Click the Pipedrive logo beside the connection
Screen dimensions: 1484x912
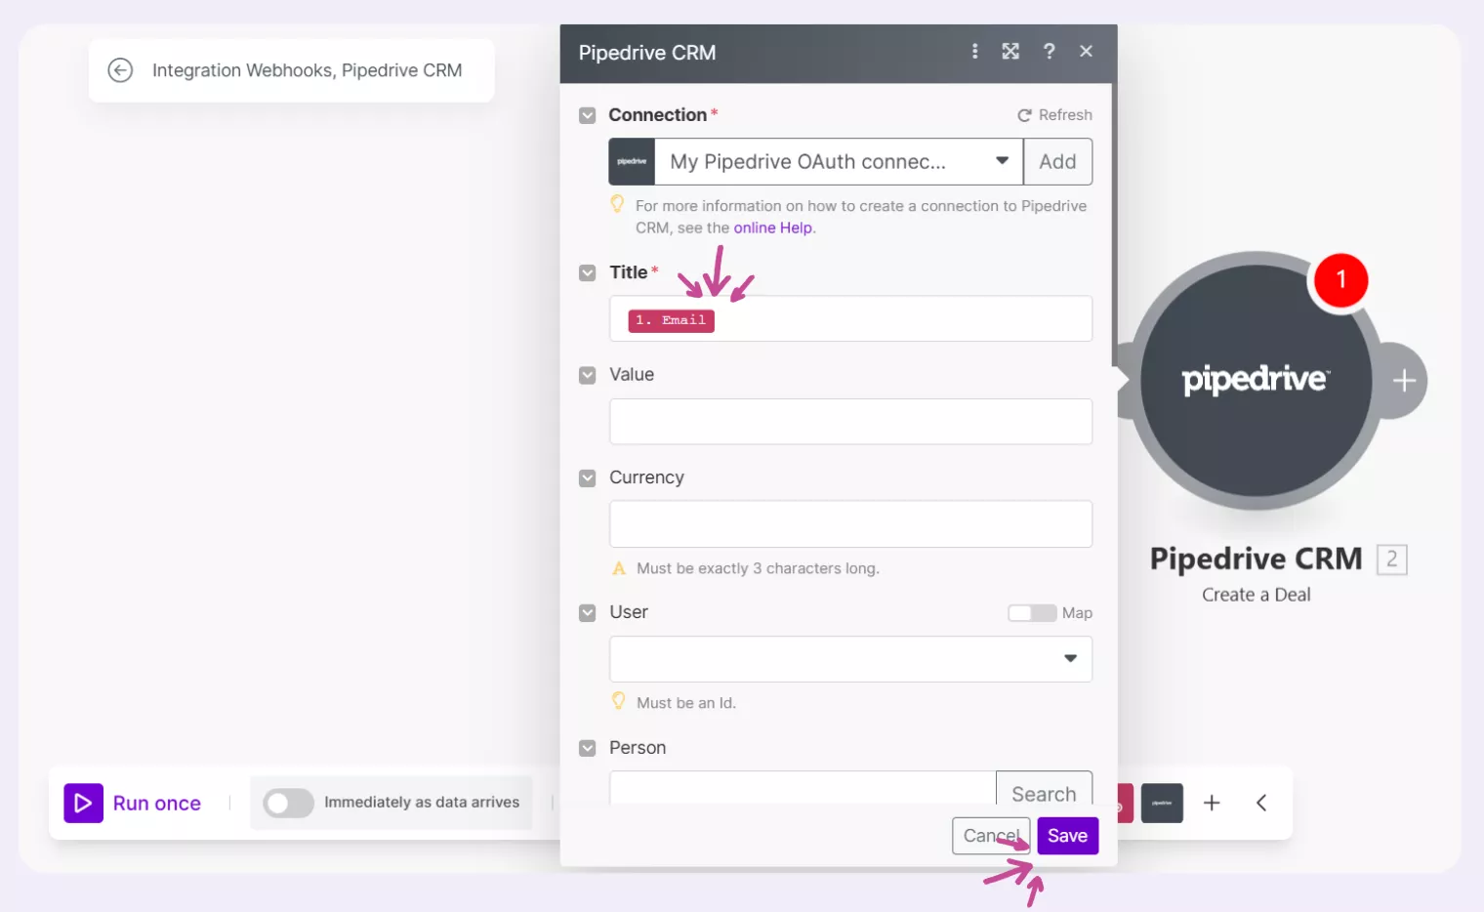coord(632,162)
